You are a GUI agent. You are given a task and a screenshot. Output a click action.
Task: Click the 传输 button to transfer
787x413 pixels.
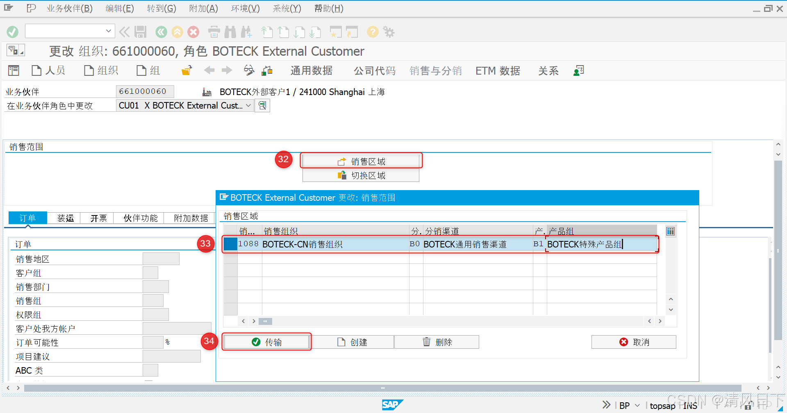click(266, 342)
